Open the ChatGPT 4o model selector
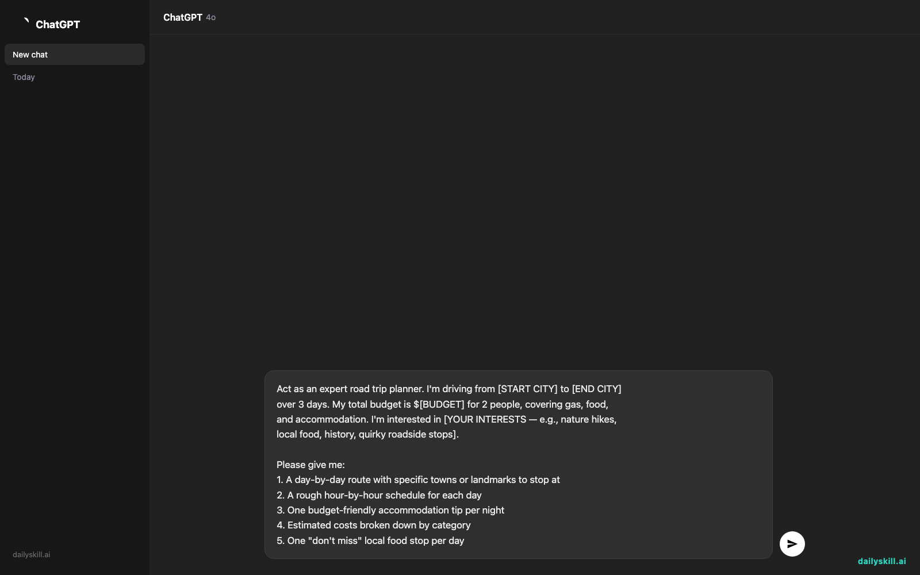 [x=189, y=17]
